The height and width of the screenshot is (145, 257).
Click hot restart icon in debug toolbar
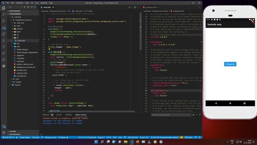(x=28, y=7)
